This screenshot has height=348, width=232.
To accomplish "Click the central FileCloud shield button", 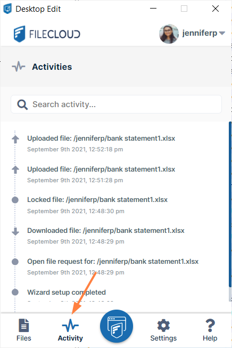I will 117,326.
